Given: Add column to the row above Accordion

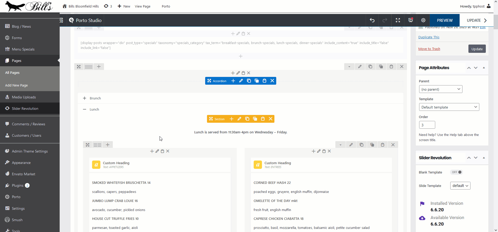Looking at the screenshot, I should coord(99,67).
